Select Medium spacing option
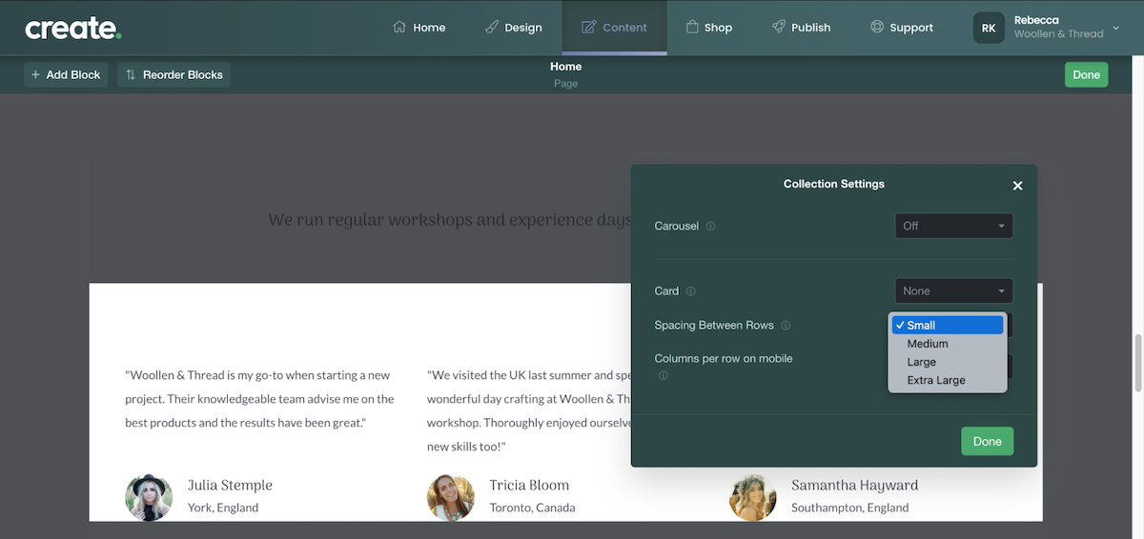 coord(928,344)
